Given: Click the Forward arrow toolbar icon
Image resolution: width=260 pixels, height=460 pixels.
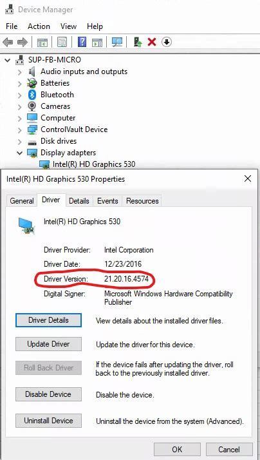Looking at the screenshot, I should coord(23,43).
